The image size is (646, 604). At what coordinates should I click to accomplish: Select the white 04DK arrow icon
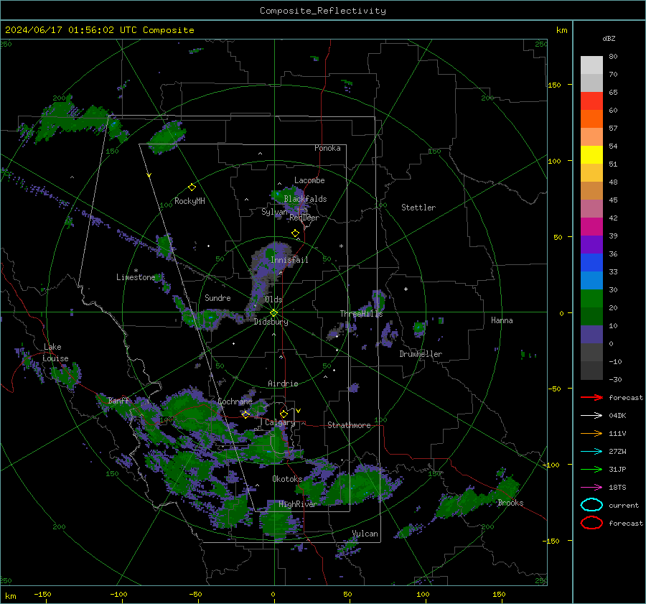(x=591, y=416)
